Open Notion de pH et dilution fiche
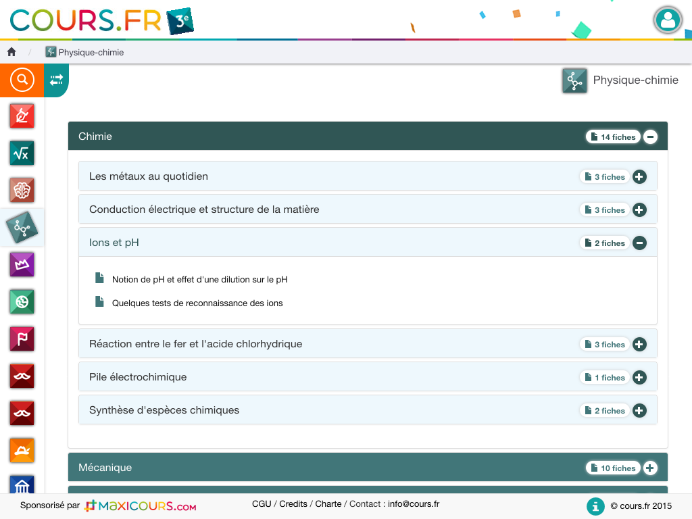 (199, 279)
